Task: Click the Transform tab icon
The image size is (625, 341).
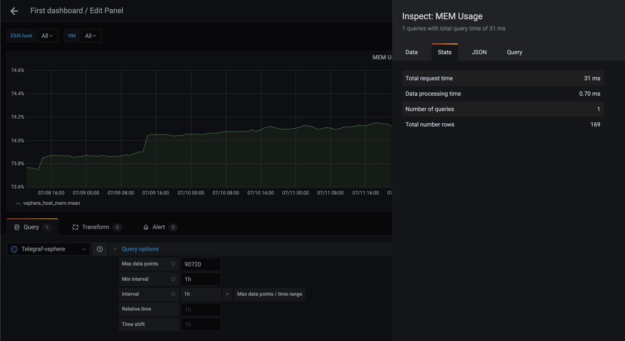Action: 75,227
